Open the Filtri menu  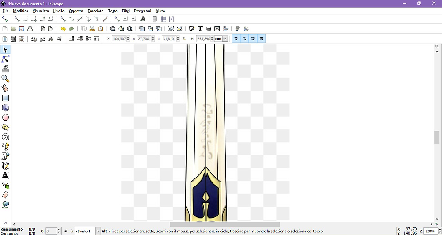[126, 11]
